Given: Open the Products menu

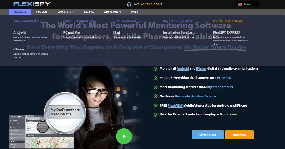Looking at the screenshot, I should (20, 12).
